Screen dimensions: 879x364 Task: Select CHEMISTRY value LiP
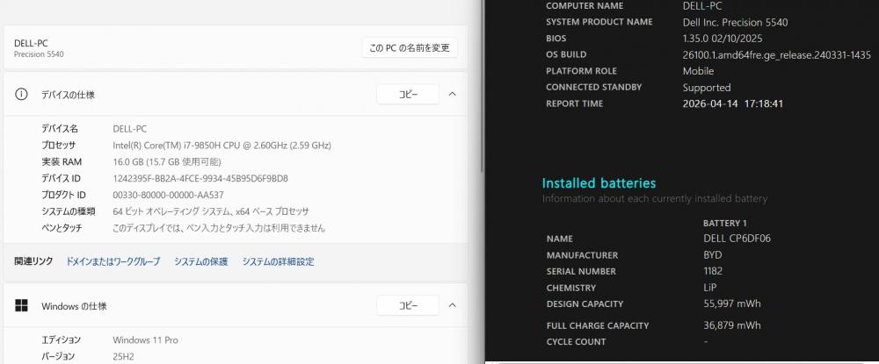709,288
